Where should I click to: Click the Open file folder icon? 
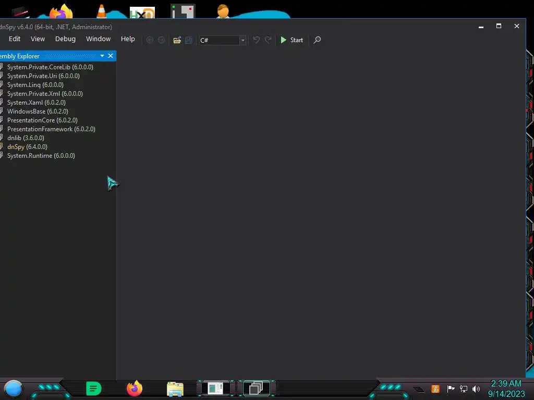[177, 40]
